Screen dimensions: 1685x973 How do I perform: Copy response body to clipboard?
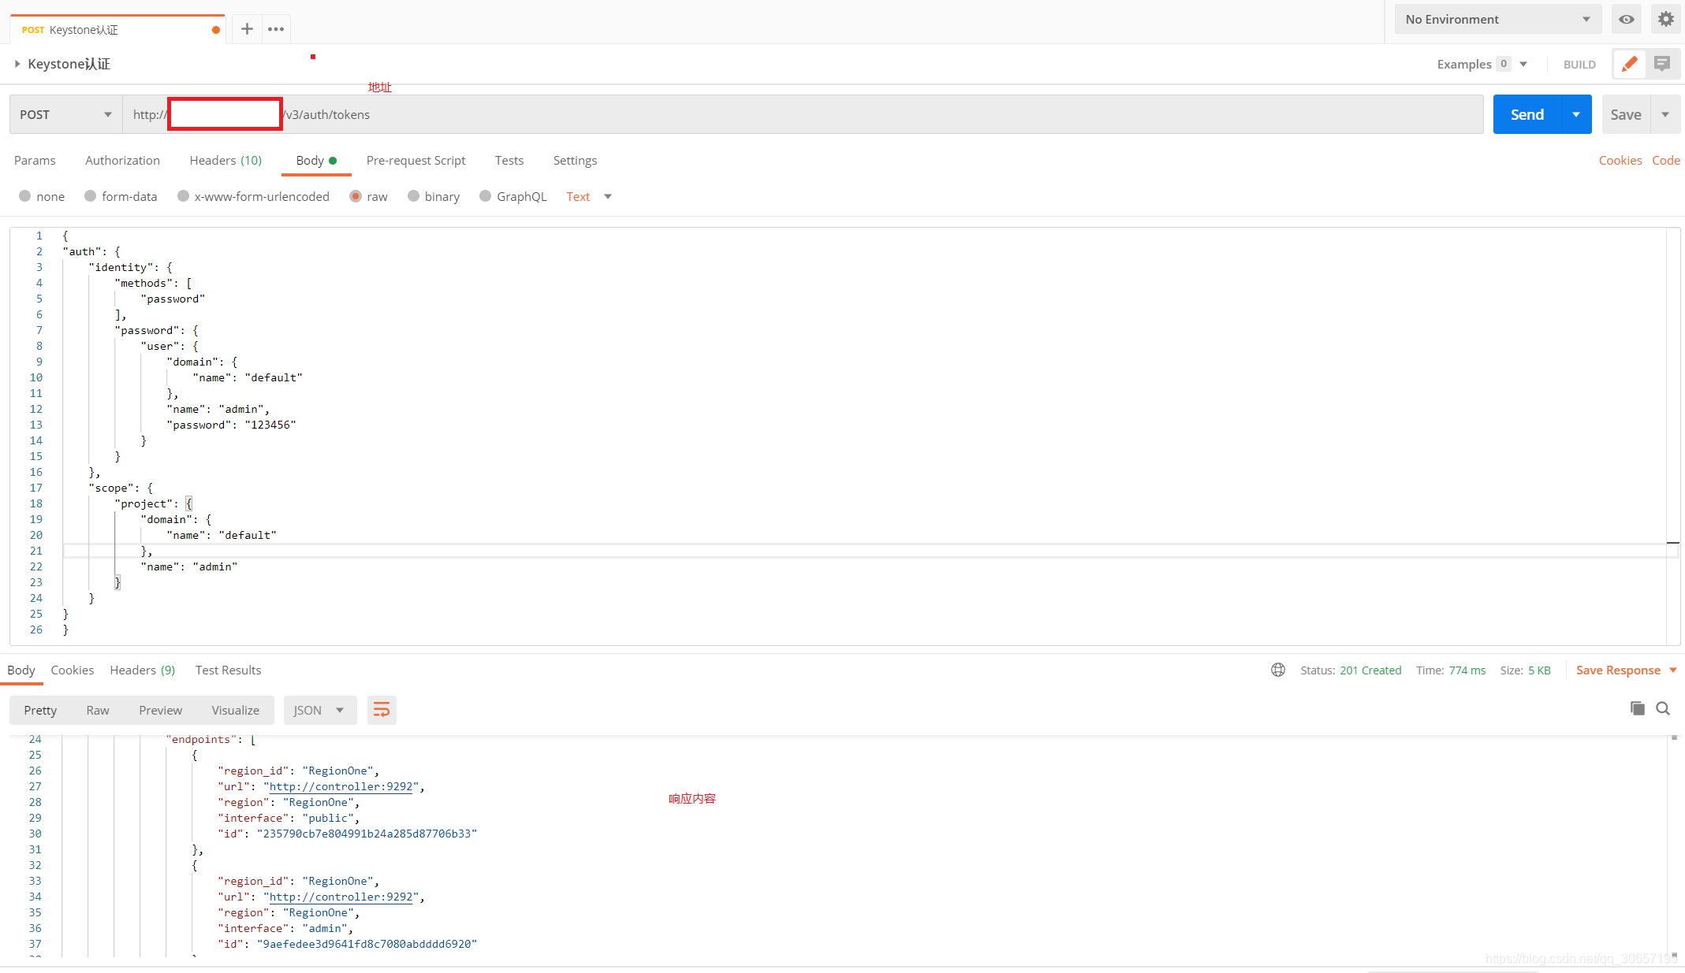[x=1638, y=708]
